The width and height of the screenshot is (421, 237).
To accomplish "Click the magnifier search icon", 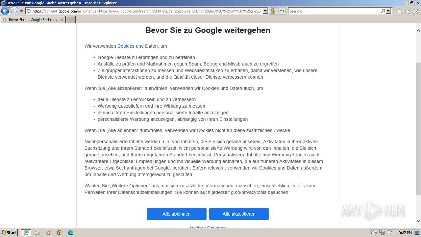I will pyautogui.click(x=383, y=11).
